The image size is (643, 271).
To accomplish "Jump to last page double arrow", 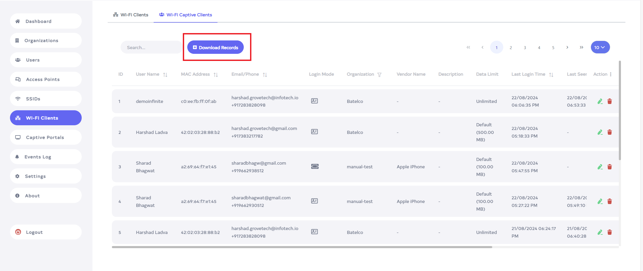I will point(581,48).
